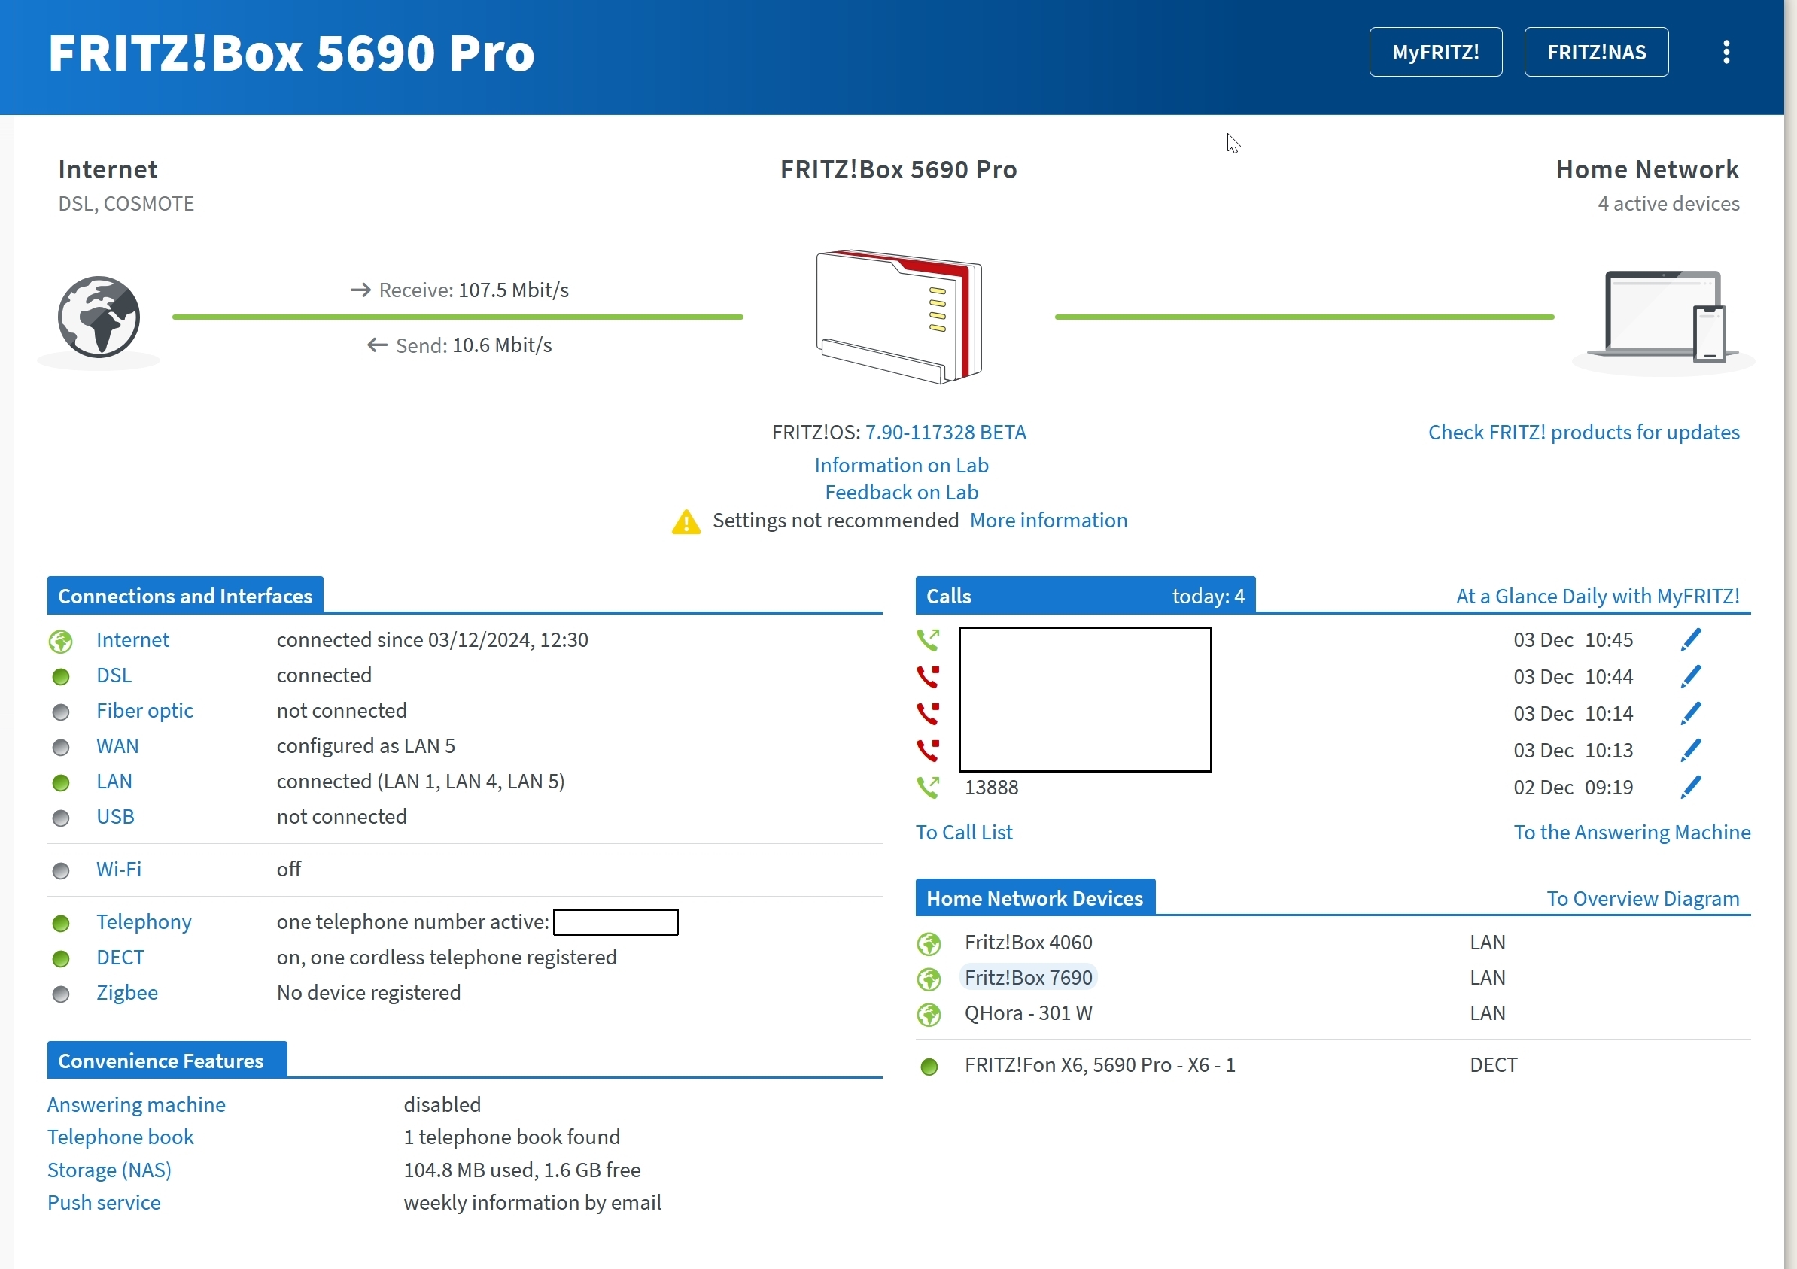Viewport: 1797px width, 1269px height.
Task: Click the gray status dot beside Wi-Fi
Action: [60, 871]
